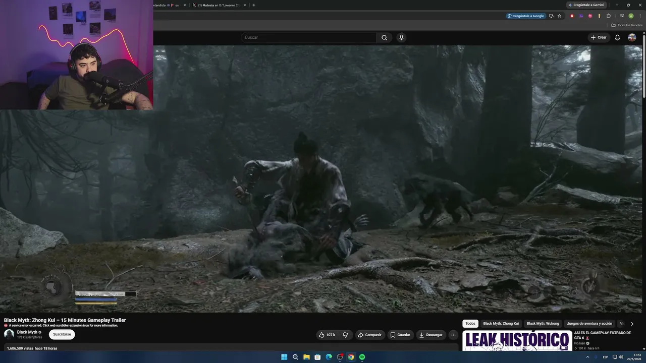Image resolution: width=646 pixels, height=363 pixels.
Task: Like the video with 107 k button
Action: coord(327,335)
